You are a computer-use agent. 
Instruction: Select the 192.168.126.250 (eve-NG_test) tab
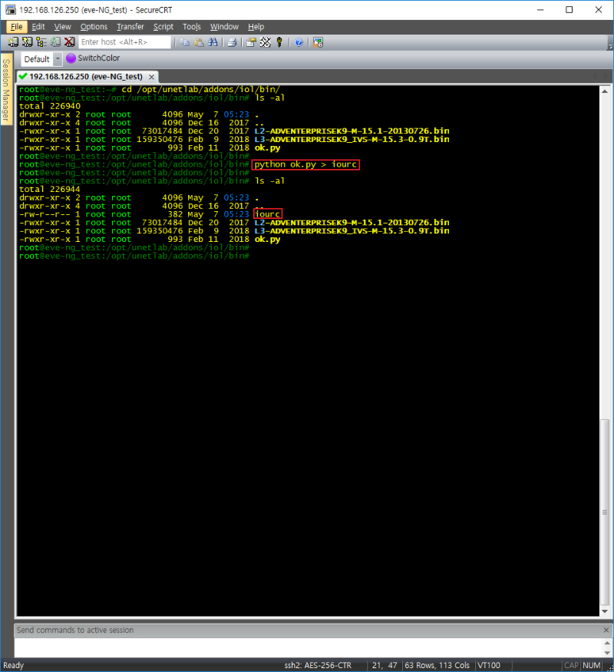click(x=84, y=77)
